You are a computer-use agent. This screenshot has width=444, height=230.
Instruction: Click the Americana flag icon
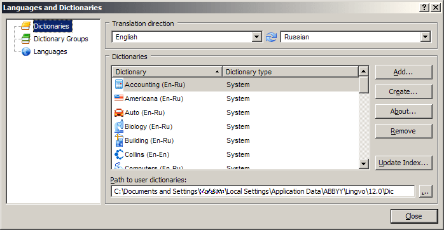point(119,98)
